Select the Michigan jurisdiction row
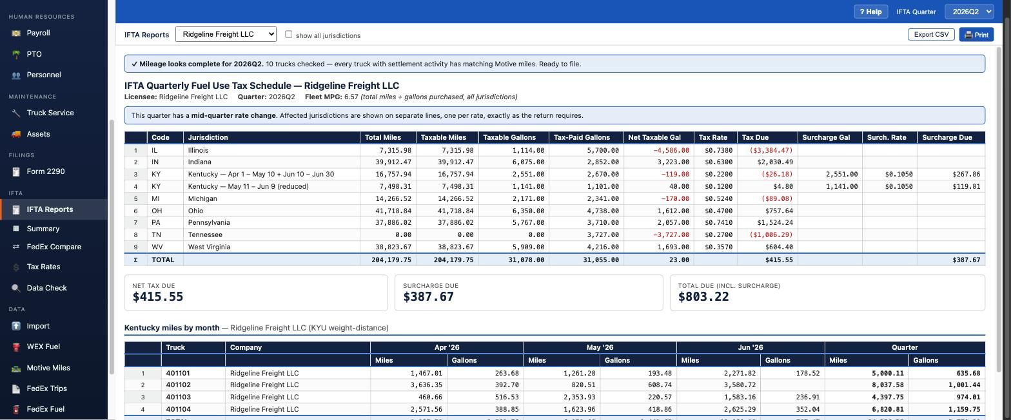 click(555, 198)
